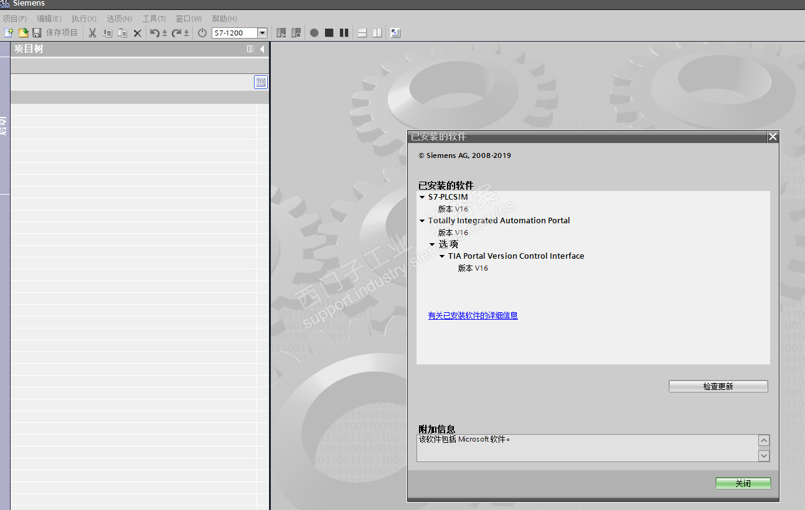Click the copy icon in the toolbar
Viewport: 805px width, 510px height.
[x=107, y=33]
